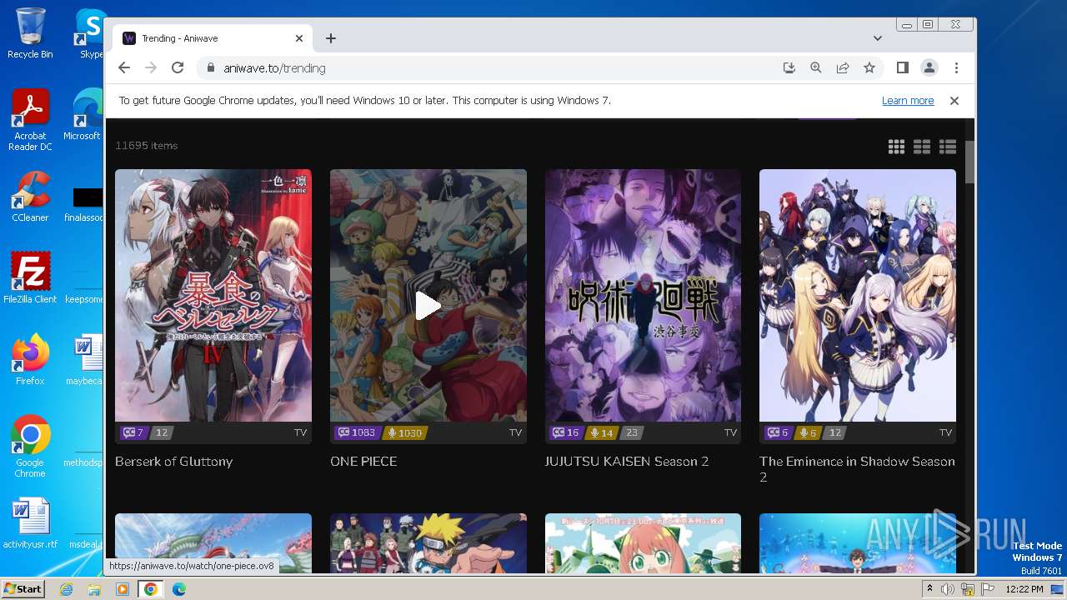
Task: Open The Eminence in Shadow Season 2 title
Action: [857, 469]
